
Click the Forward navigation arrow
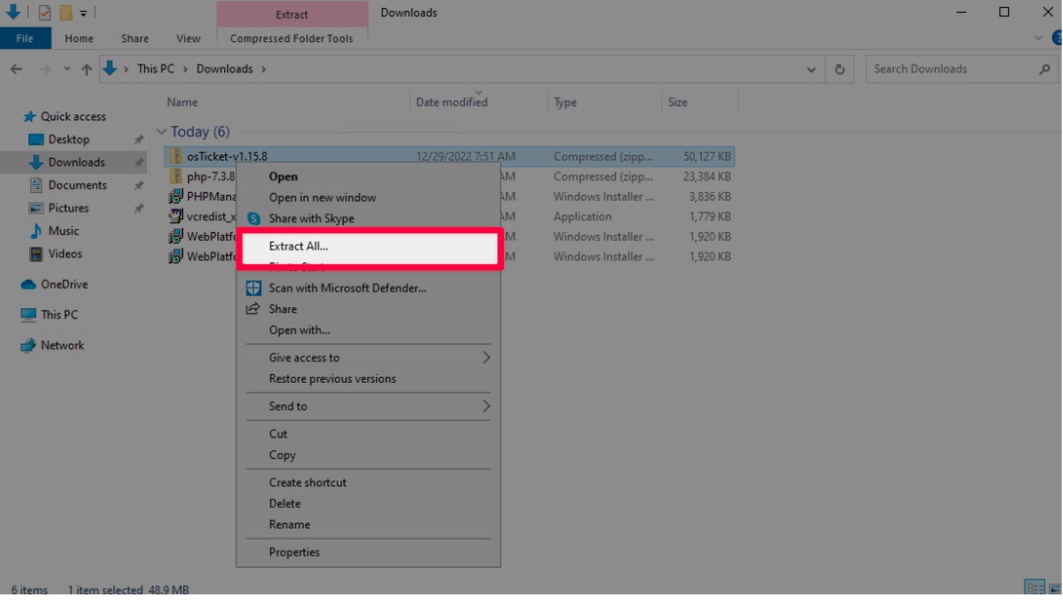(44, 69)
